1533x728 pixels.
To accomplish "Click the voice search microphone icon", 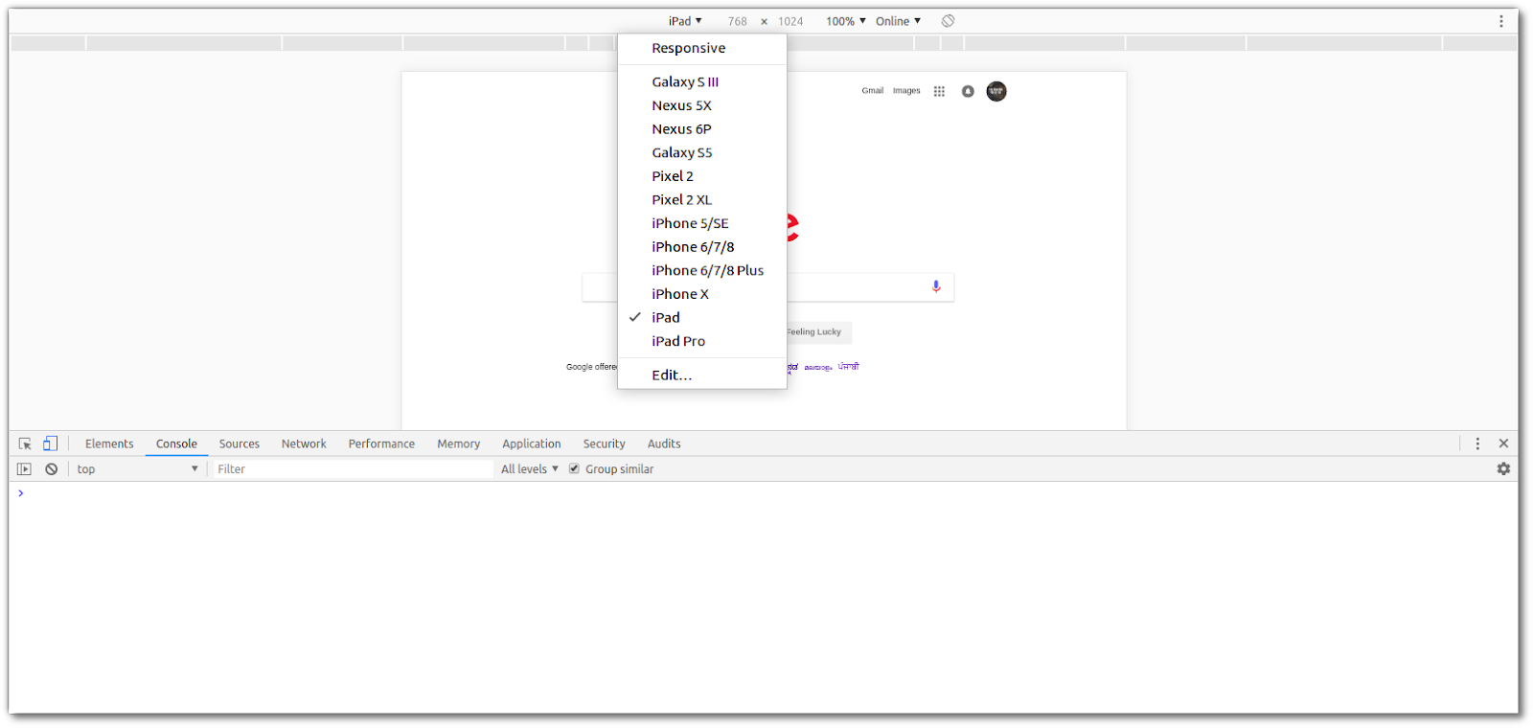I will [x=936, y=286].
